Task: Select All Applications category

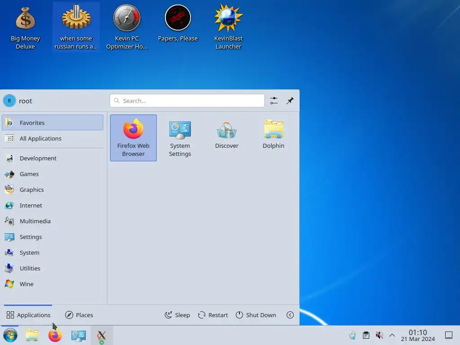Action: (53, 138)
